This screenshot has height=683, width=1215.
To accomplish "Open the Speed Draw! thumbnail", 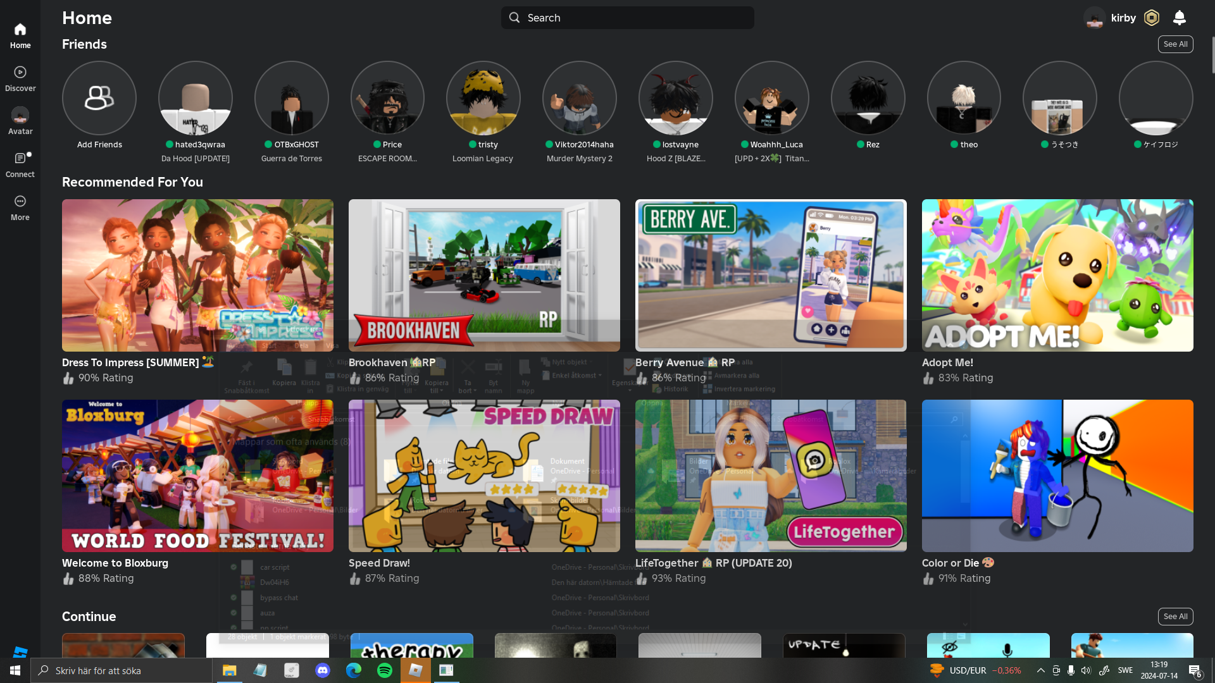I will click(x=484, y=476).
